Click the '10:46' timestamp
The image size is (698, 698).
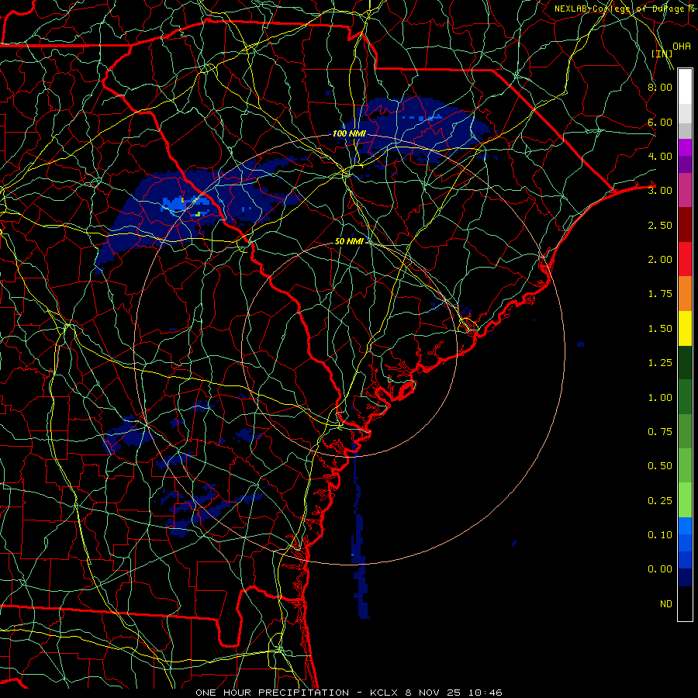485,693
